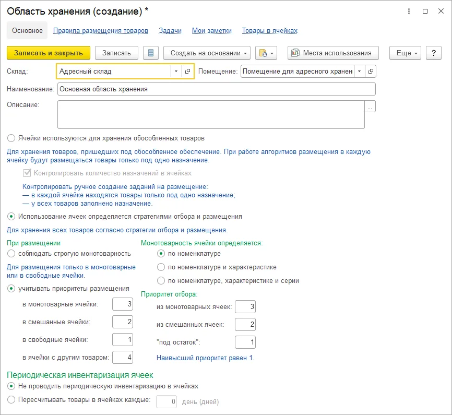Click the Наименование input field

click(217, 89)
